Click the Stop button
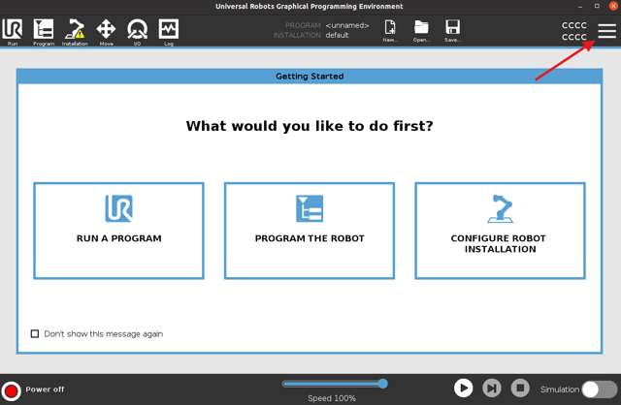621x405 pixels. pos(520,388)
